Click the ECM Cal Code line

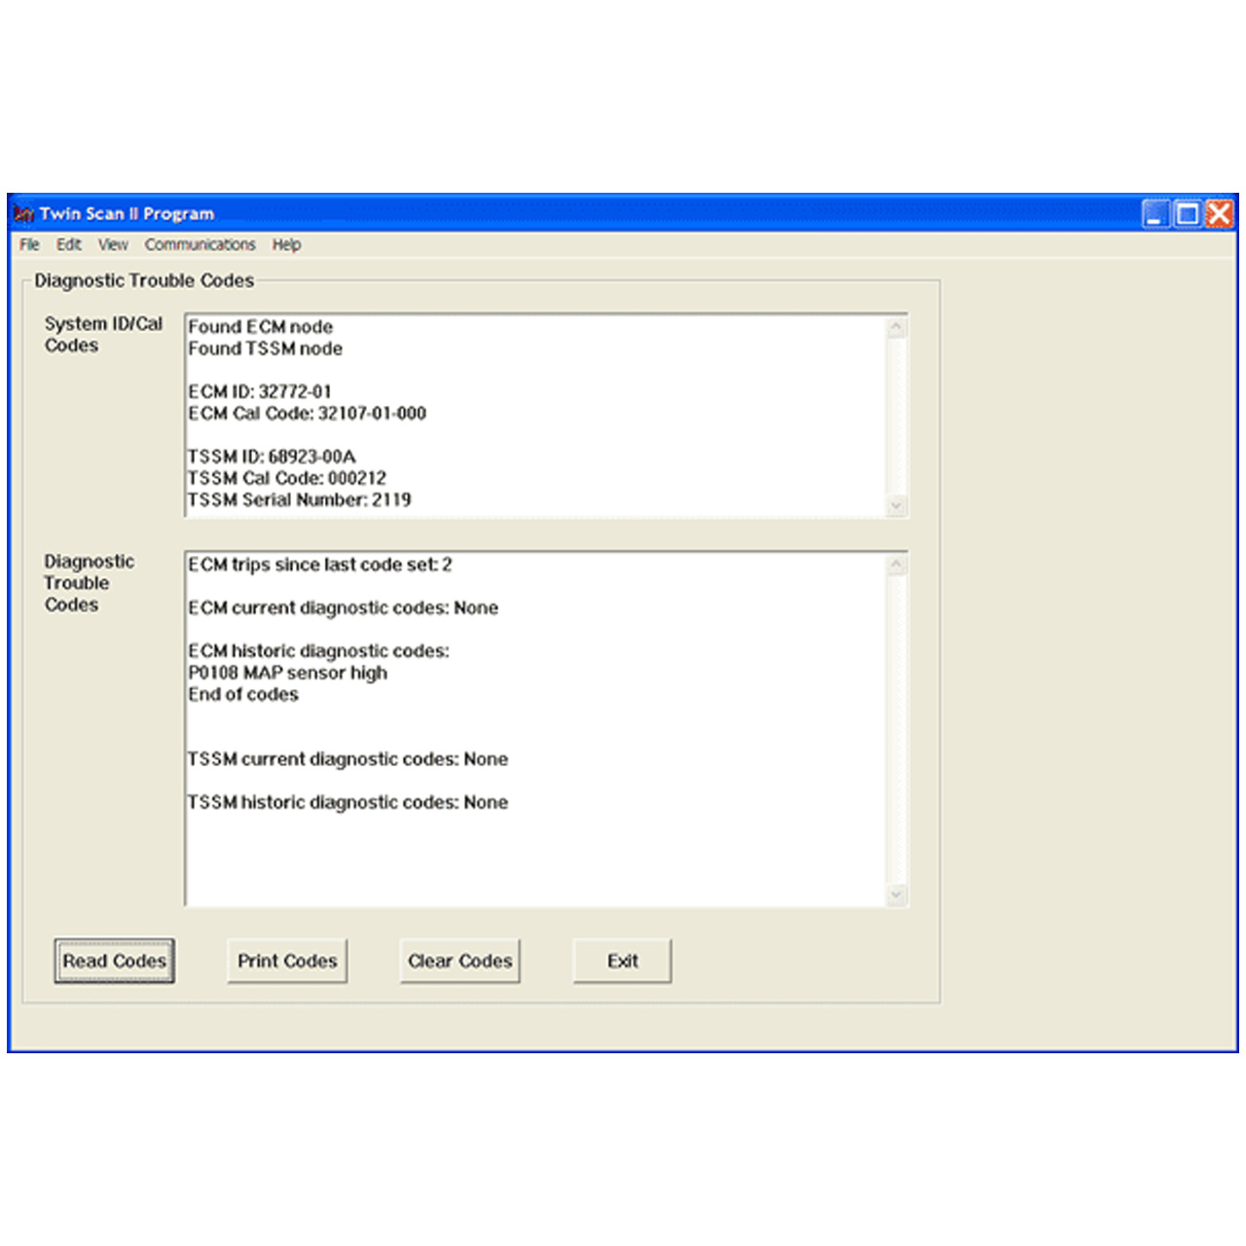coord(308,414)
